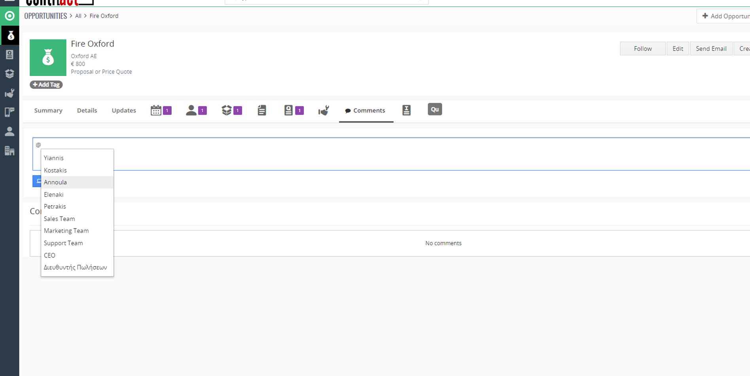Click the handshake tab icon
750x376 pixels.
(323, 110)
